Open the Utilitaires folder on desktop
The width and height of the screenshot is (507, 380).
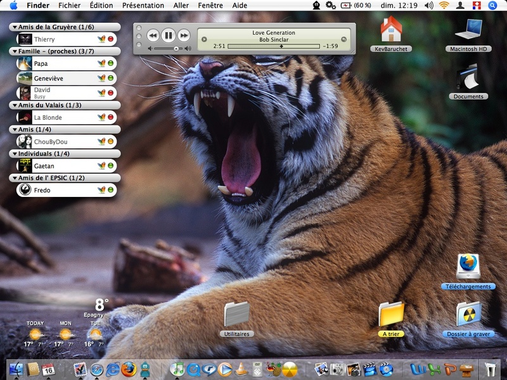tap(237, 315)
